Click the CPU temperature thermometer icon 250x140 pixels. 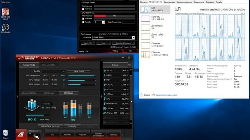[x=105, y=99]
